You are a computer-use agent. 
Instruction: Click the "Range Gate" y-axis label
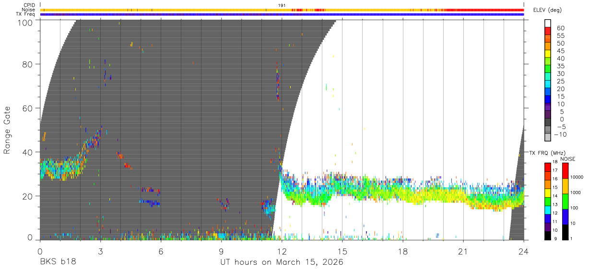point(7,130)
